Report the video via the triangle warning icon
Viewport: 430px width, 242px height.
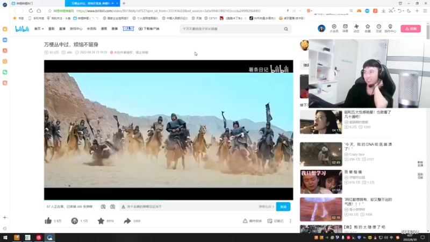click(245, 221)
